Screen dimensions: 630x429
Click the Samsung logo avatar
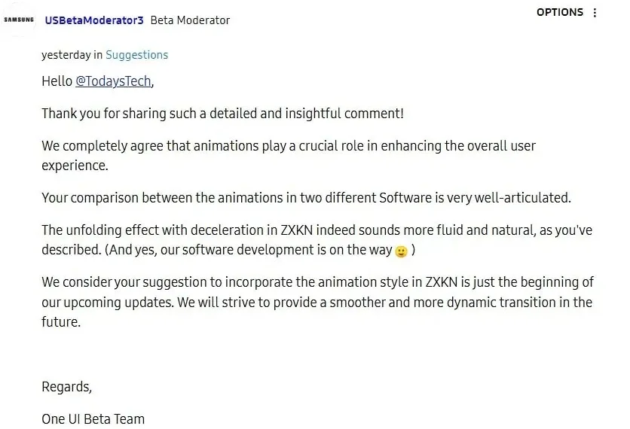(19, 20)
